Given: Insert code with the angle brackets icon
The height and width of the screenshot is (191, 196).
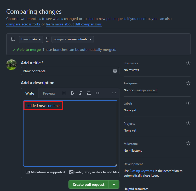Looking at the screenshot, I should click(x=97, y=93).
